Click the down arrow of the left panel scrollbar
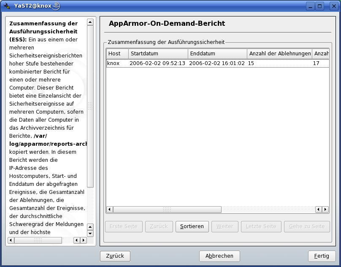The height and width of the screenshot is (267, 341). click(90, 233)
